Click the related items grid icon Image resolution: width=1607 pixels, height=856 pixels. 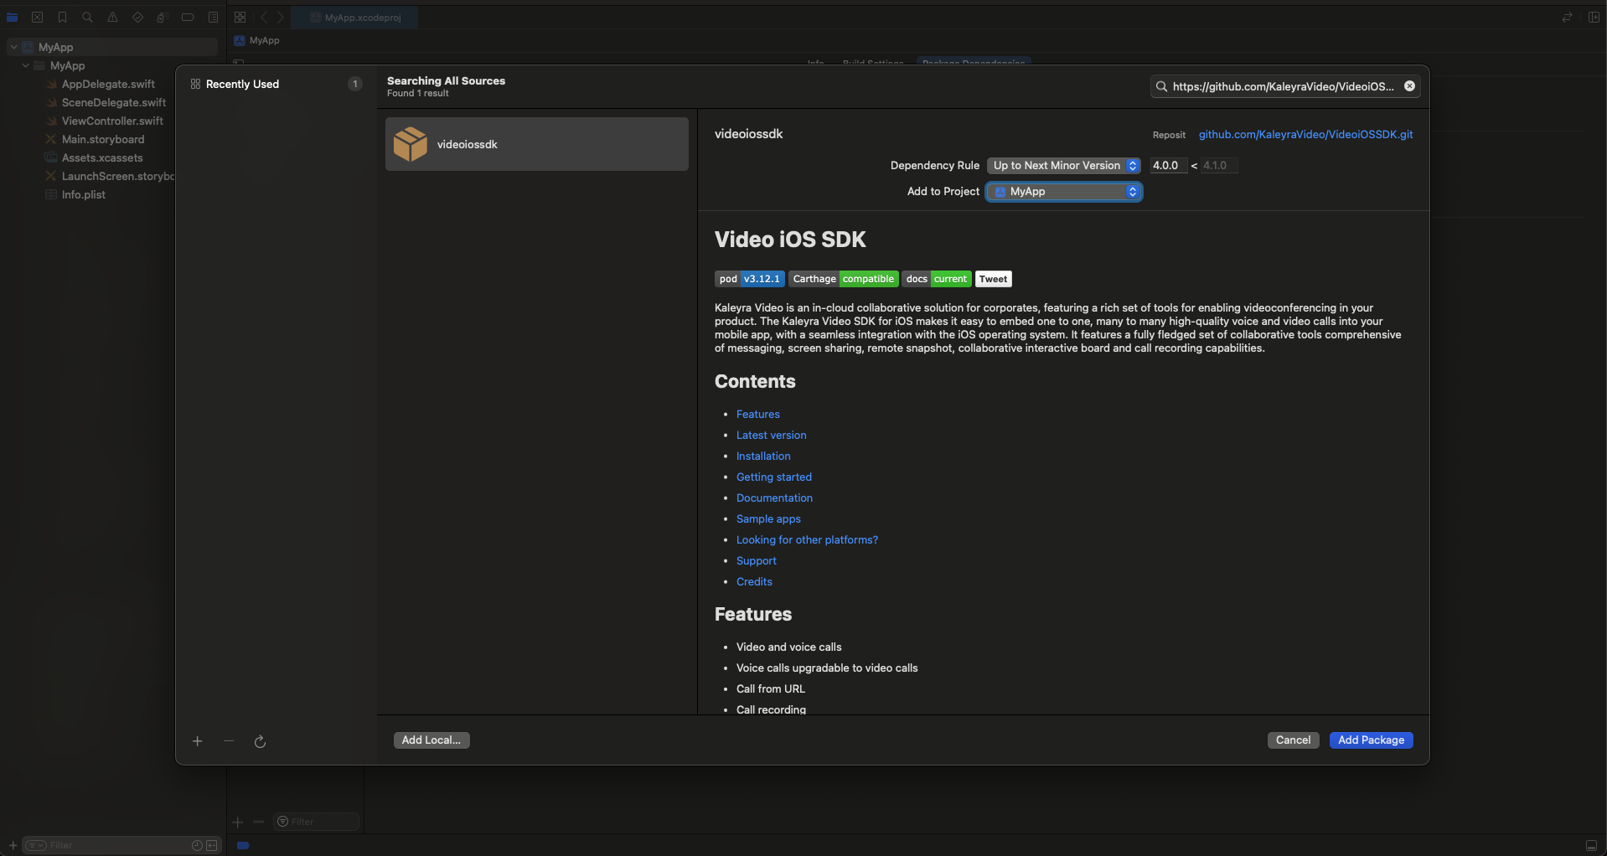pyautogui.click(x=240, y=17)
